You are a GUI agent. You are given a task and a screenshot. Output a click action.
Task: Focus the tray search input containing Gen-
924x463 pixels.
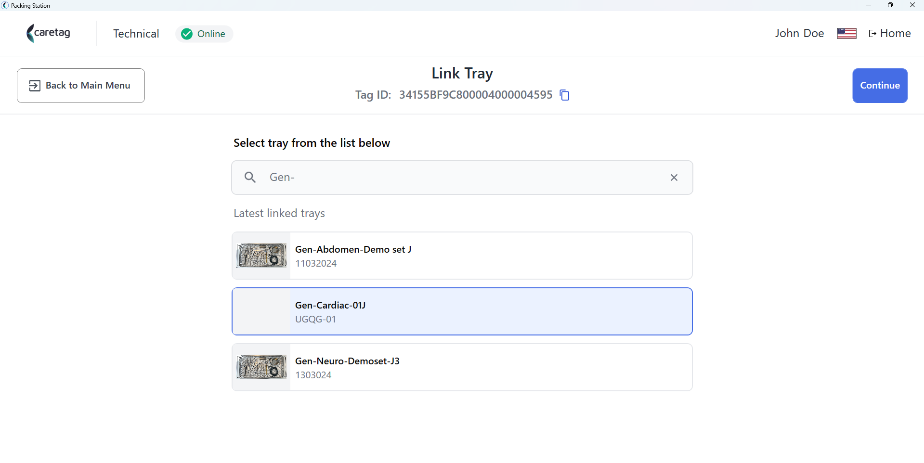(462, 178)
